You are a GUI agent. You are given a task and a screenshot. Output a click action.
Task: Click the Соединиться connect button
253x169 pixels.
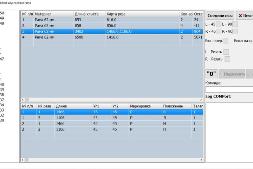pyautogui.click(x=220, y=15)
